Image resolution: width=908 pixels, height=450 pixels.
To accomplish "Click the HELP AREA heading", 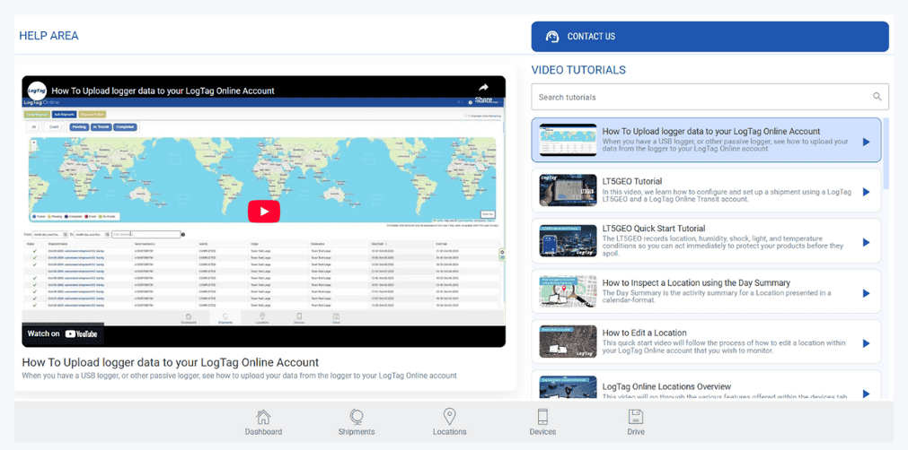I will pos(48,36).
